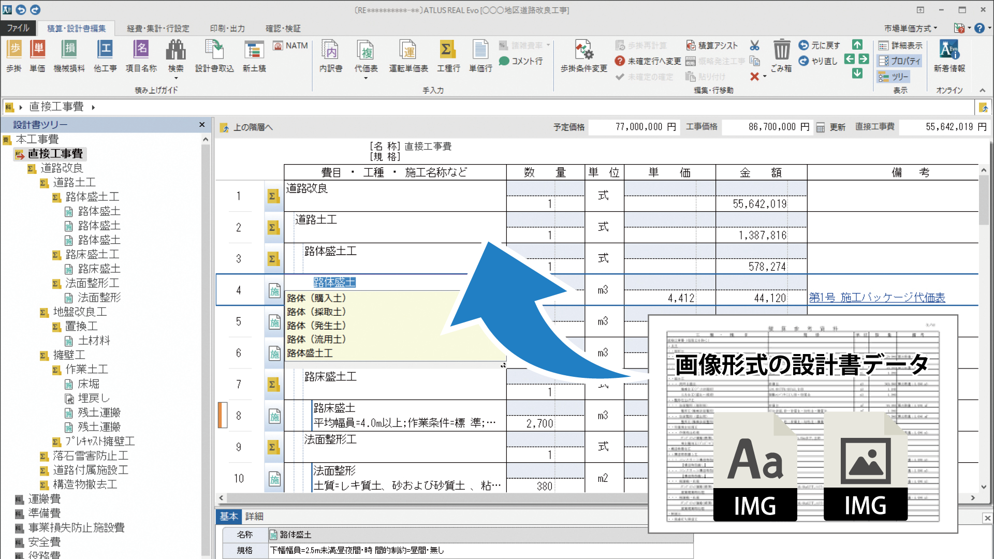Click the 規格 field in properties
Screen dimensions: 994x559
click(x=481, y=550)
